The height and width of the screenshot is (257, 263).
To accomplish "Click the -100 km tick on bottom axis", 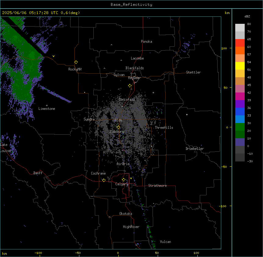I will 38,253.
